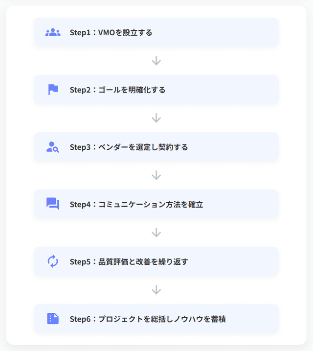Click the document icon in Step6
Screen dimensions: 313x351
pyautogui.click(x=53, y=319)
